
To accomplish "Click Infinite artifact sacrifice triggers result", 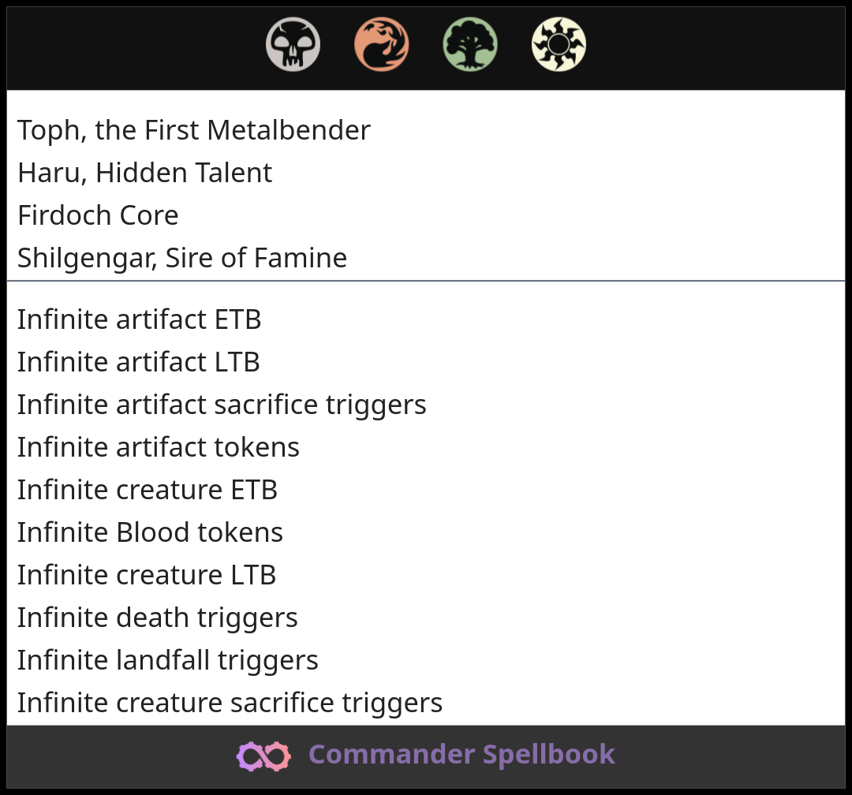I will point(222,405).
